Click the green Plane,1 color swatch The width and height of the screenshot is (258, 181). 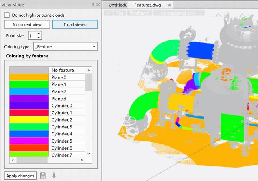(x=29, y=84)
